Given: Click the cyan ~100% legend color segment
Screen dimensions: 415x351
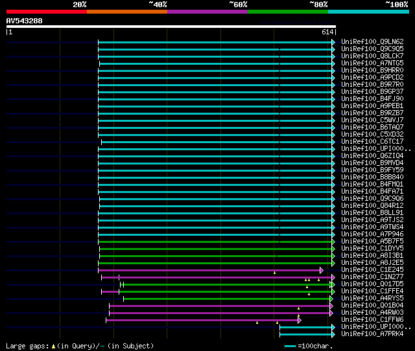Looking at the screenshot, I should click(x=369, y=12).
